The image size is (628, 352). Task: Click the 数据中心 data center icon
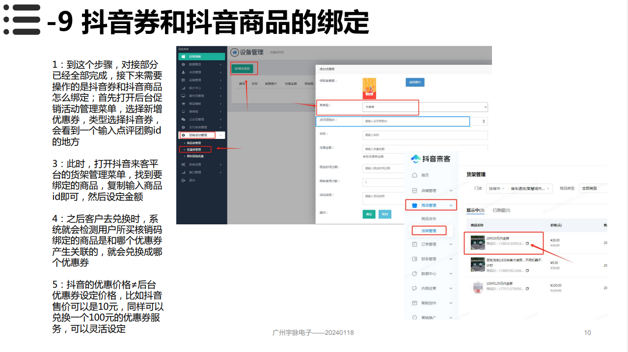click(x=414, y=272)
